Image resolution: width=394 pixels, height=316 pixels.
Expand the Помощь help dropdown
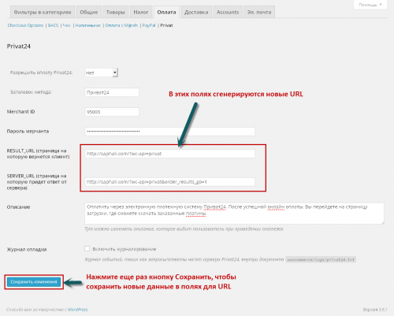point(370,5)
